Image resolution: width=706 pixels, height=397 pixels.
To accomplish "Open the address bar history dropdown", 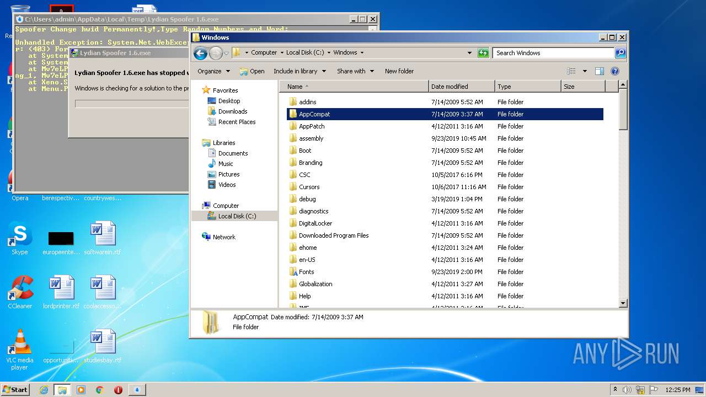I will [x=469, y=53].
